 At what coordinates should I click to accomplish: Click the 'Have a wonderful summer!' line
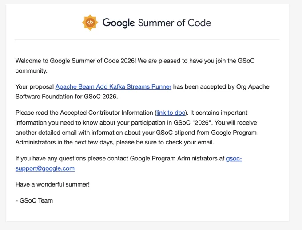point(52,184)
